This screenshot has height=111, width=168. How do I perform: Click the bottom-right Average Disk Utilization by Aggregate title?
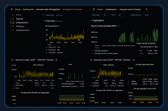tap(109, 90)
